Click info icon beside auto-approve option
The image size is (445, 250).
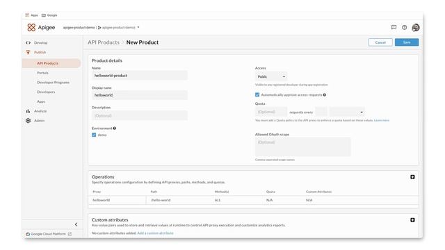coord(325,94)
